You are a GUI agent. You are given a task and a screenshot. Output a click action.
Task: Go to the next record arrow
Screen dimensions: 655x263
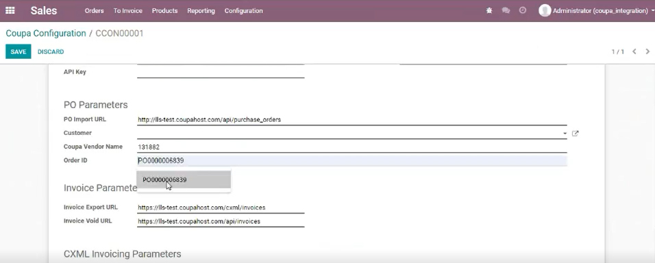click(x=647, y=52)
